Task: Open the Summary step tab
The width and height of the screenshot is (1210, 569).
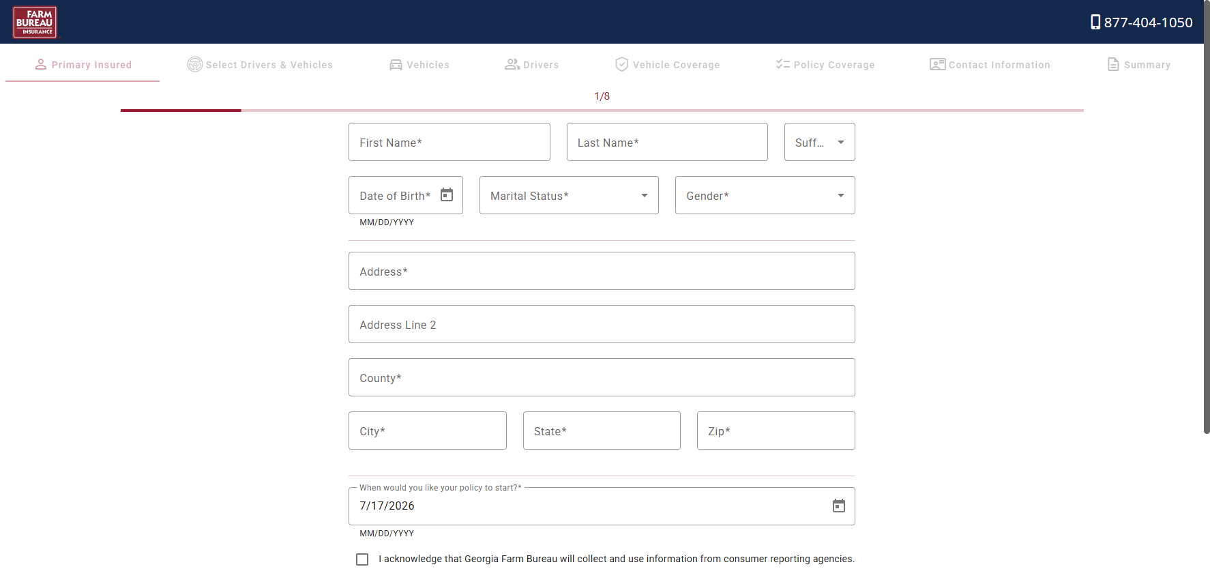Action: click(1138, 64)
